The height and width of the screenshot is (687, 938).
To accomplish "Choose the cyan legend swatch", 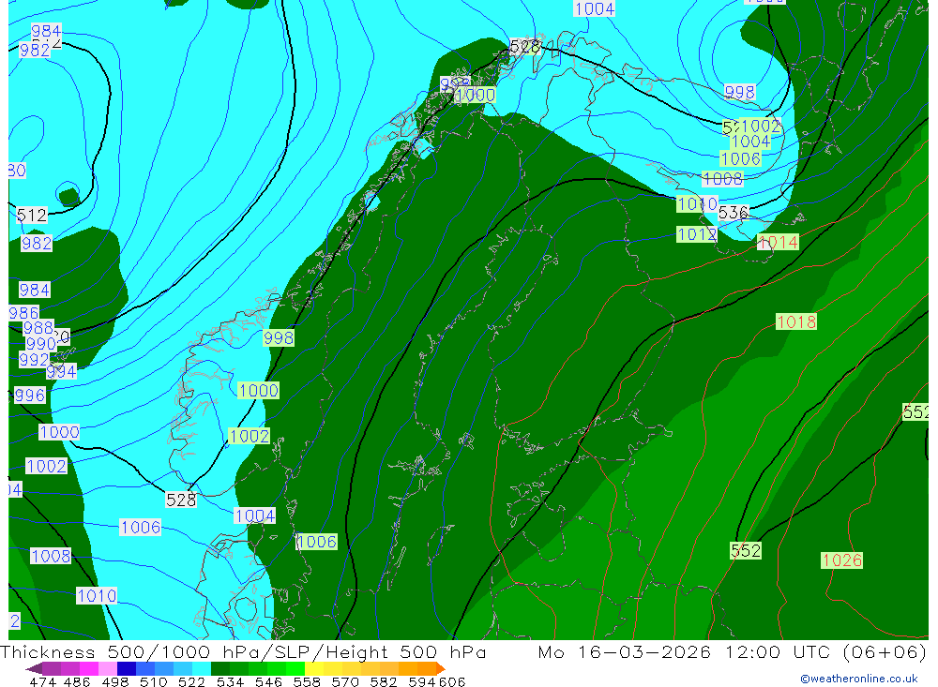I will (x=202, y=668).
